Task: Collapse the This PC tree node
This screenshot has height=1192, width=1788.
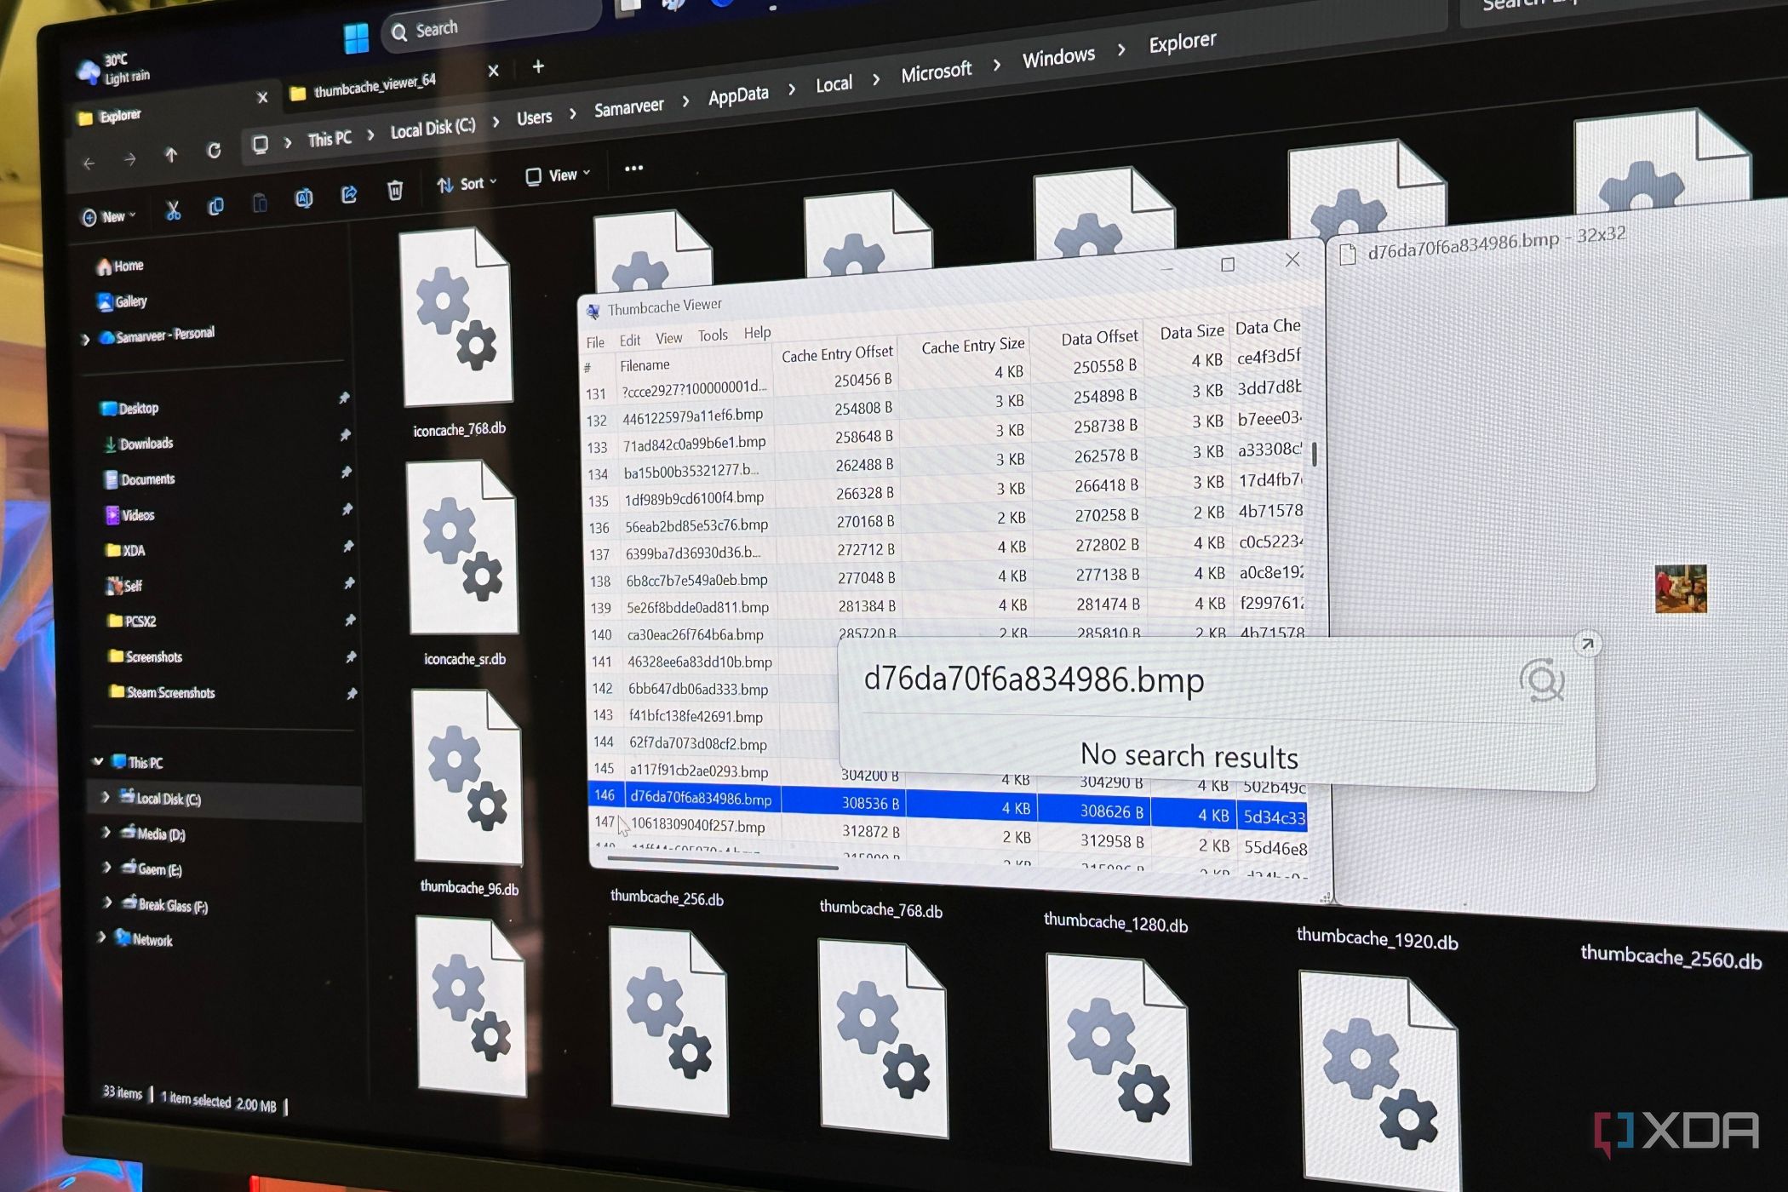Action: pyautogui.click(x=98, y=761)
